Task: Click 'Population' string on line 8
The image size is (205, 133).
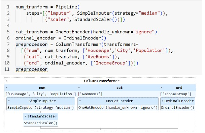Action: [149, 51]
